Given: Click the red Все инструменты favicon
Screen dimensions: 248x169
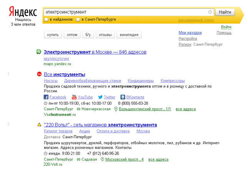Looking at the screenshot, I should click(39, 74).
